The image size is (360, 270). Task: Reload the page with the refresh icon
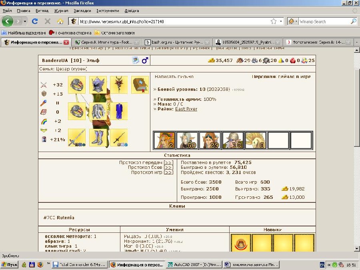(x=35, y=21)
